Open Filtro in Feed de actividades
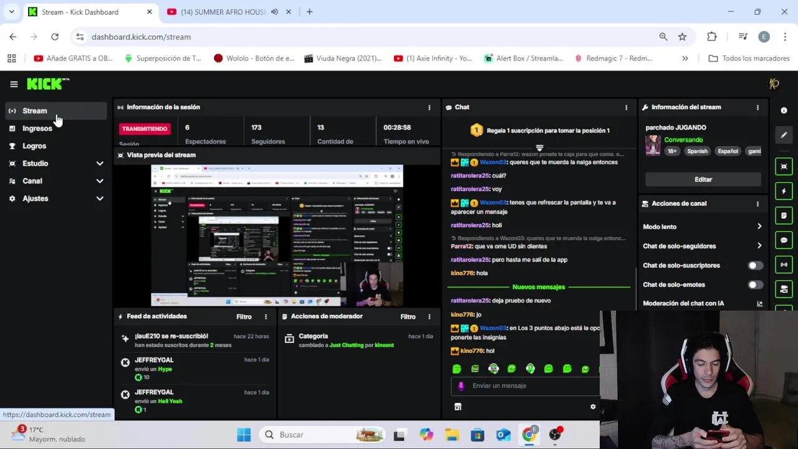Viewport: 798px width, 449px height. pyautogui.click(x=244, y=317)
